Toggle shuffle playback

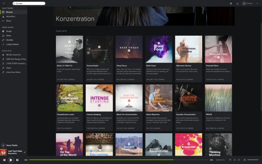235,160
